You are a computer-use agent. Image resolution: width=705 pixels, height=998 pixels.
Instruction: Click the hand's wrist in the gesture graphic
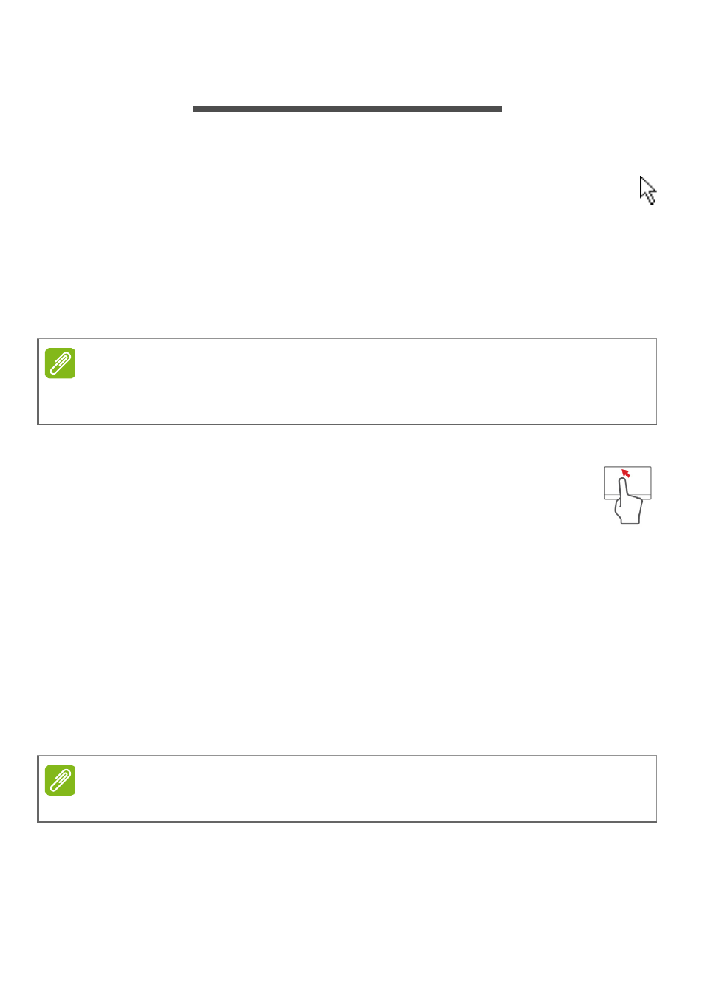629,519
